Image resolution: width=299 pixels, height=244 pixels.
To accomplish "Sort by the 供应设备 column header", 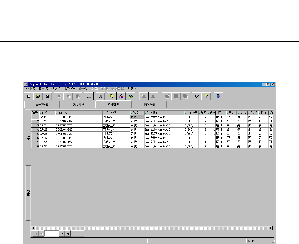I will tap(164, 113).
